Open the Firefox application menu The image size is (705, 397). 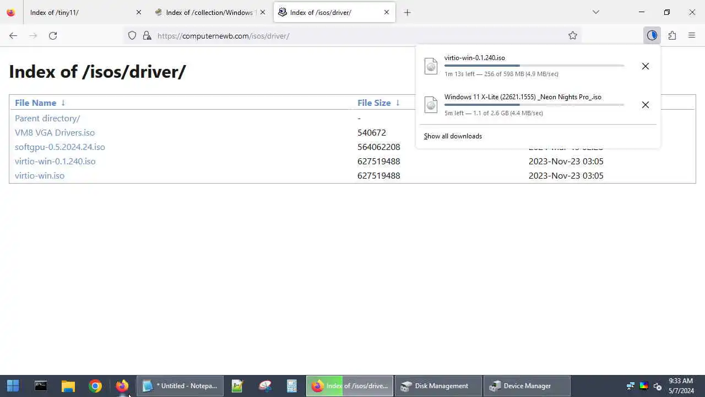click(692, 35)
